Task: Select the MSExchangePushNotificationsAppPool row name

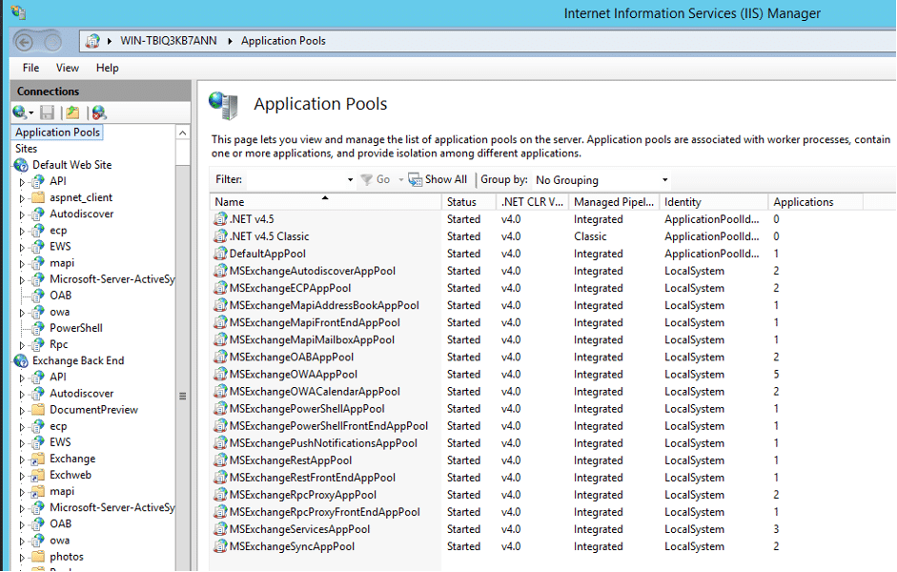Action: pyautogui.click(x=324, y=443)
